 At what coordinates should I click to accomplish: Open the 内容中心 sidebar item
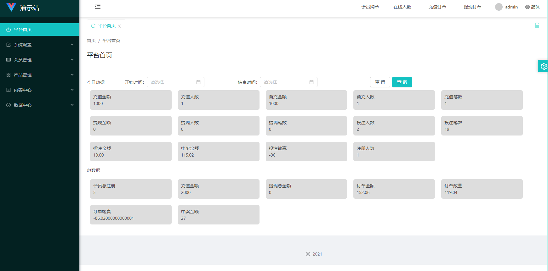23,90
